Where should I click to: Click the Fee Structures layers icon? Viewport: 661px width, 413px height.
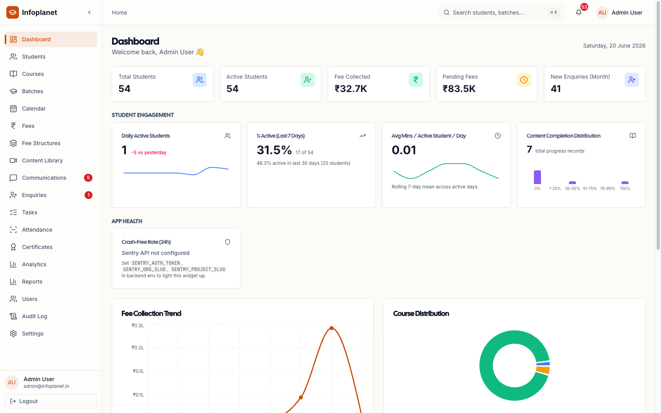point(13,143)
